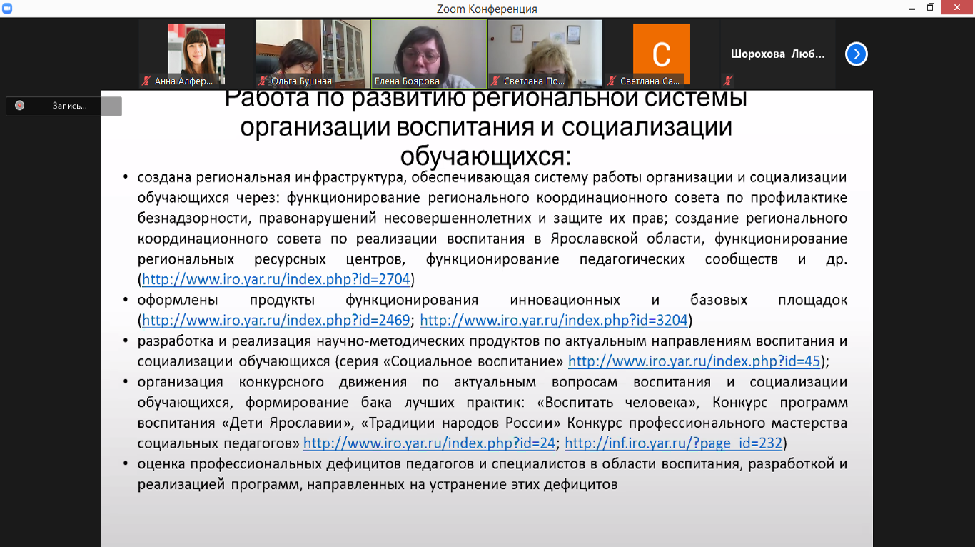Click the slide title line 'организации воспитания и социализации'
Viewport: 975px width, 547px height.
[x=486, y=126]
